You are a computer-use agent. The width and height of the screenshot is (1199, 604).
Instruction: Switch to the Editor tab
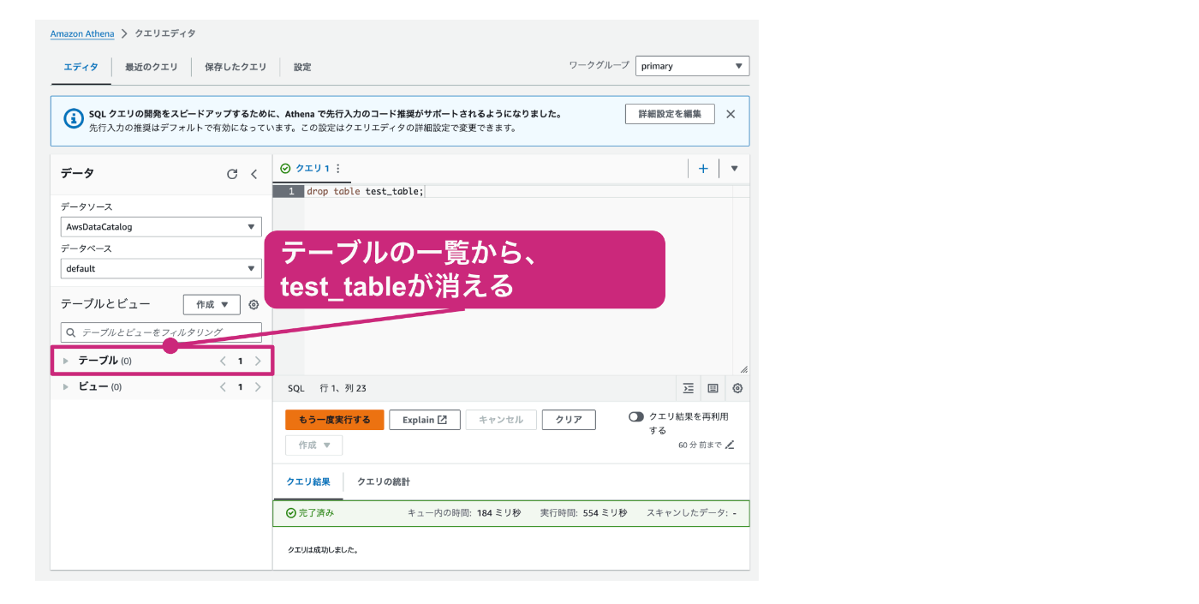tap(81, 67)
